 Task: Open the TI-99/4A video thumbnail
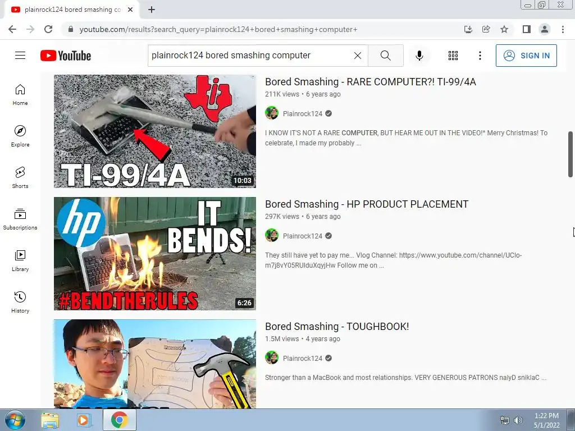pos(155,131)
